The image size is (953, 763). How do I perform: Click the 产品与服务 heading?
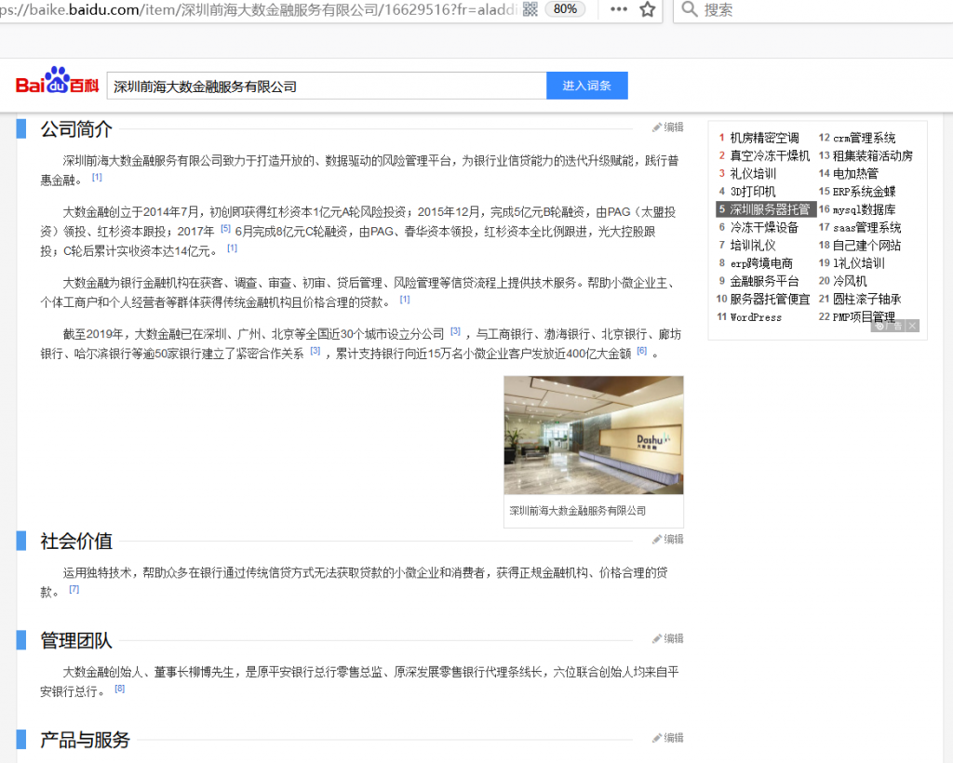click(x=85, y=740)
